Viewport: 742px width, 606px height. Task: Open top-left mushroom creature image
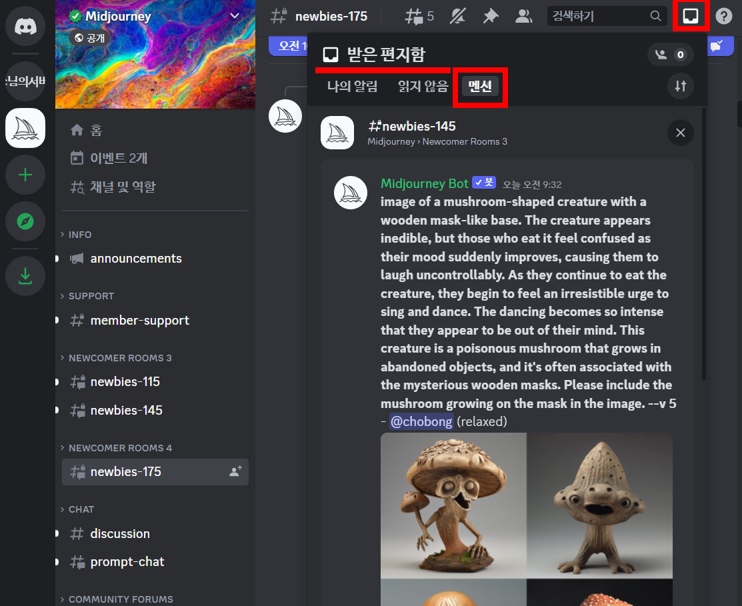click(453, 506)
